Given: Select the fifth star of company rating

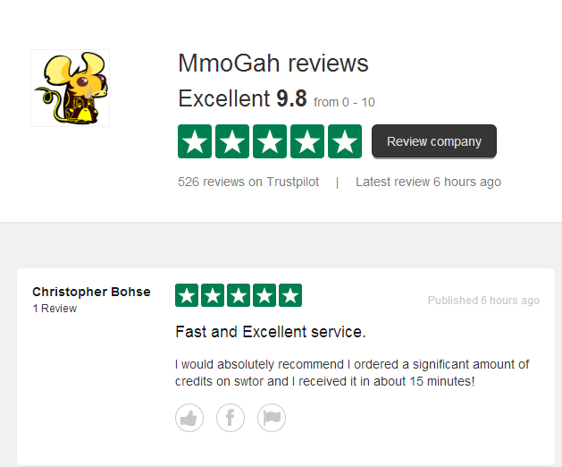Looking at the screenshot, I should click(345, 141).
